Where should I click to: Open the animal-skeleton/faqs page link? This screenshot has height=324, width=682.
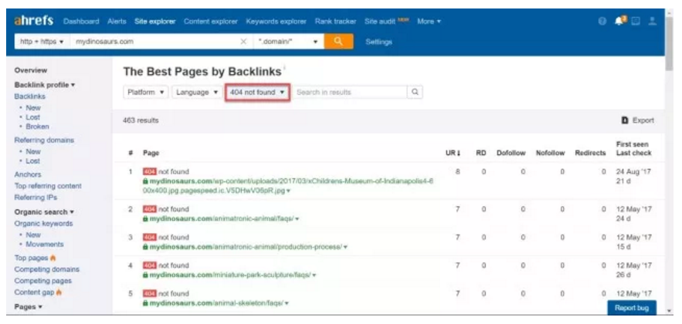coord(216,303)
